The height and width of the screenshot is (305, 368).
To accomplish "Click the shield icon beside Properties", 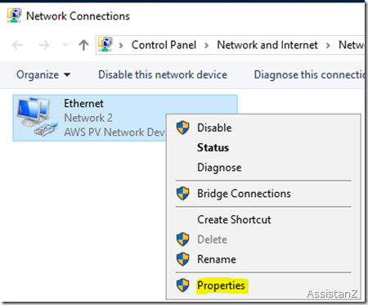I will point(182,285).
